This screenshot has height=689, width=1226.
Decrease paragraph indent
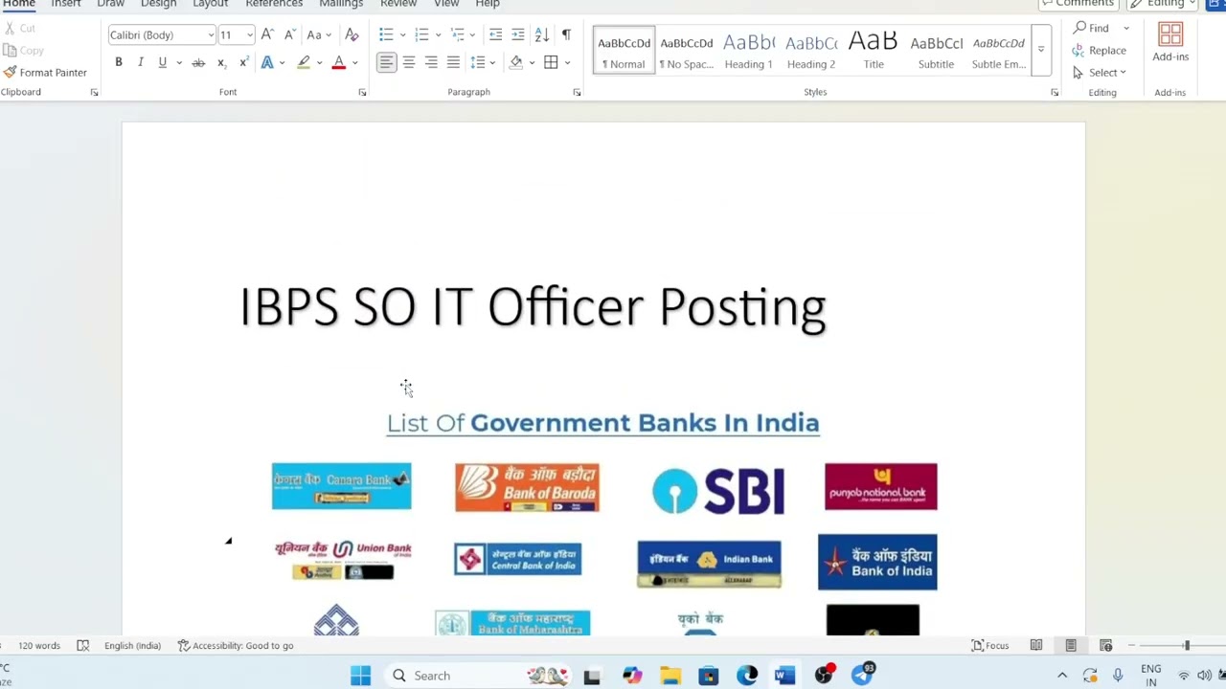point(495,34)
